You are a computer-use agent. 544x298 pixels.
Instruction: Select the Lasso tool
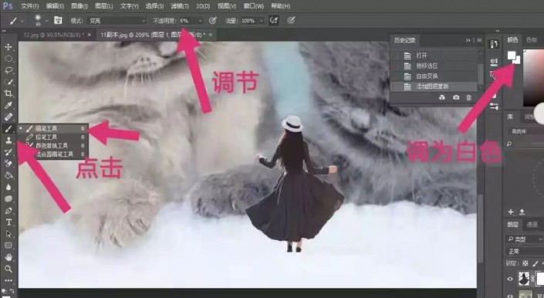(x=8, y=70)
